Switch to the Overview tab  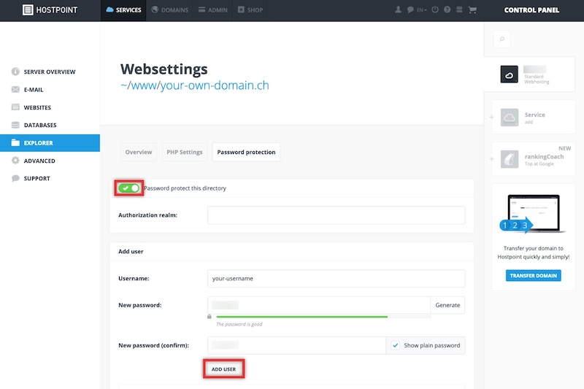pyautogui.click(x=139, y=152)
